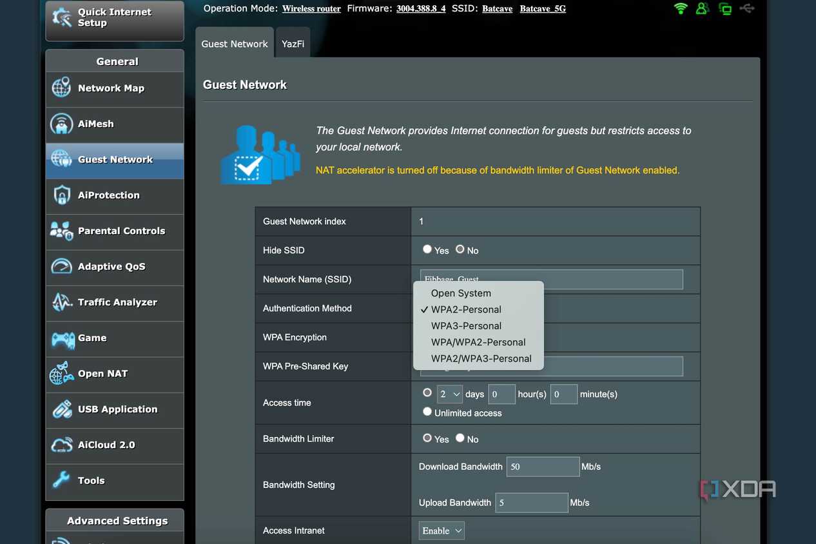Open AiProtection from the sidebar

pyautogui.click(x=115, y=196)
